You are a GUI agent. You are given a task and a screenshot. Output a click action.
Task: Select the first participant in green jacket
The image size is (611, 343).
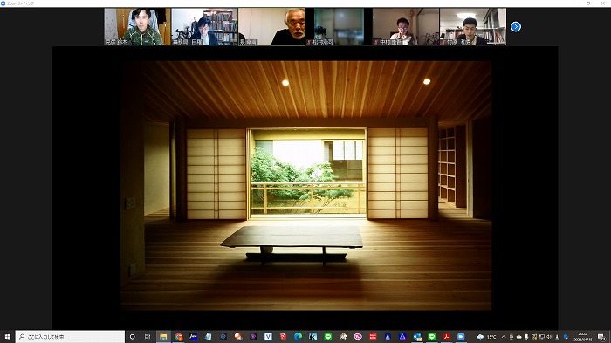click(138, 26)
